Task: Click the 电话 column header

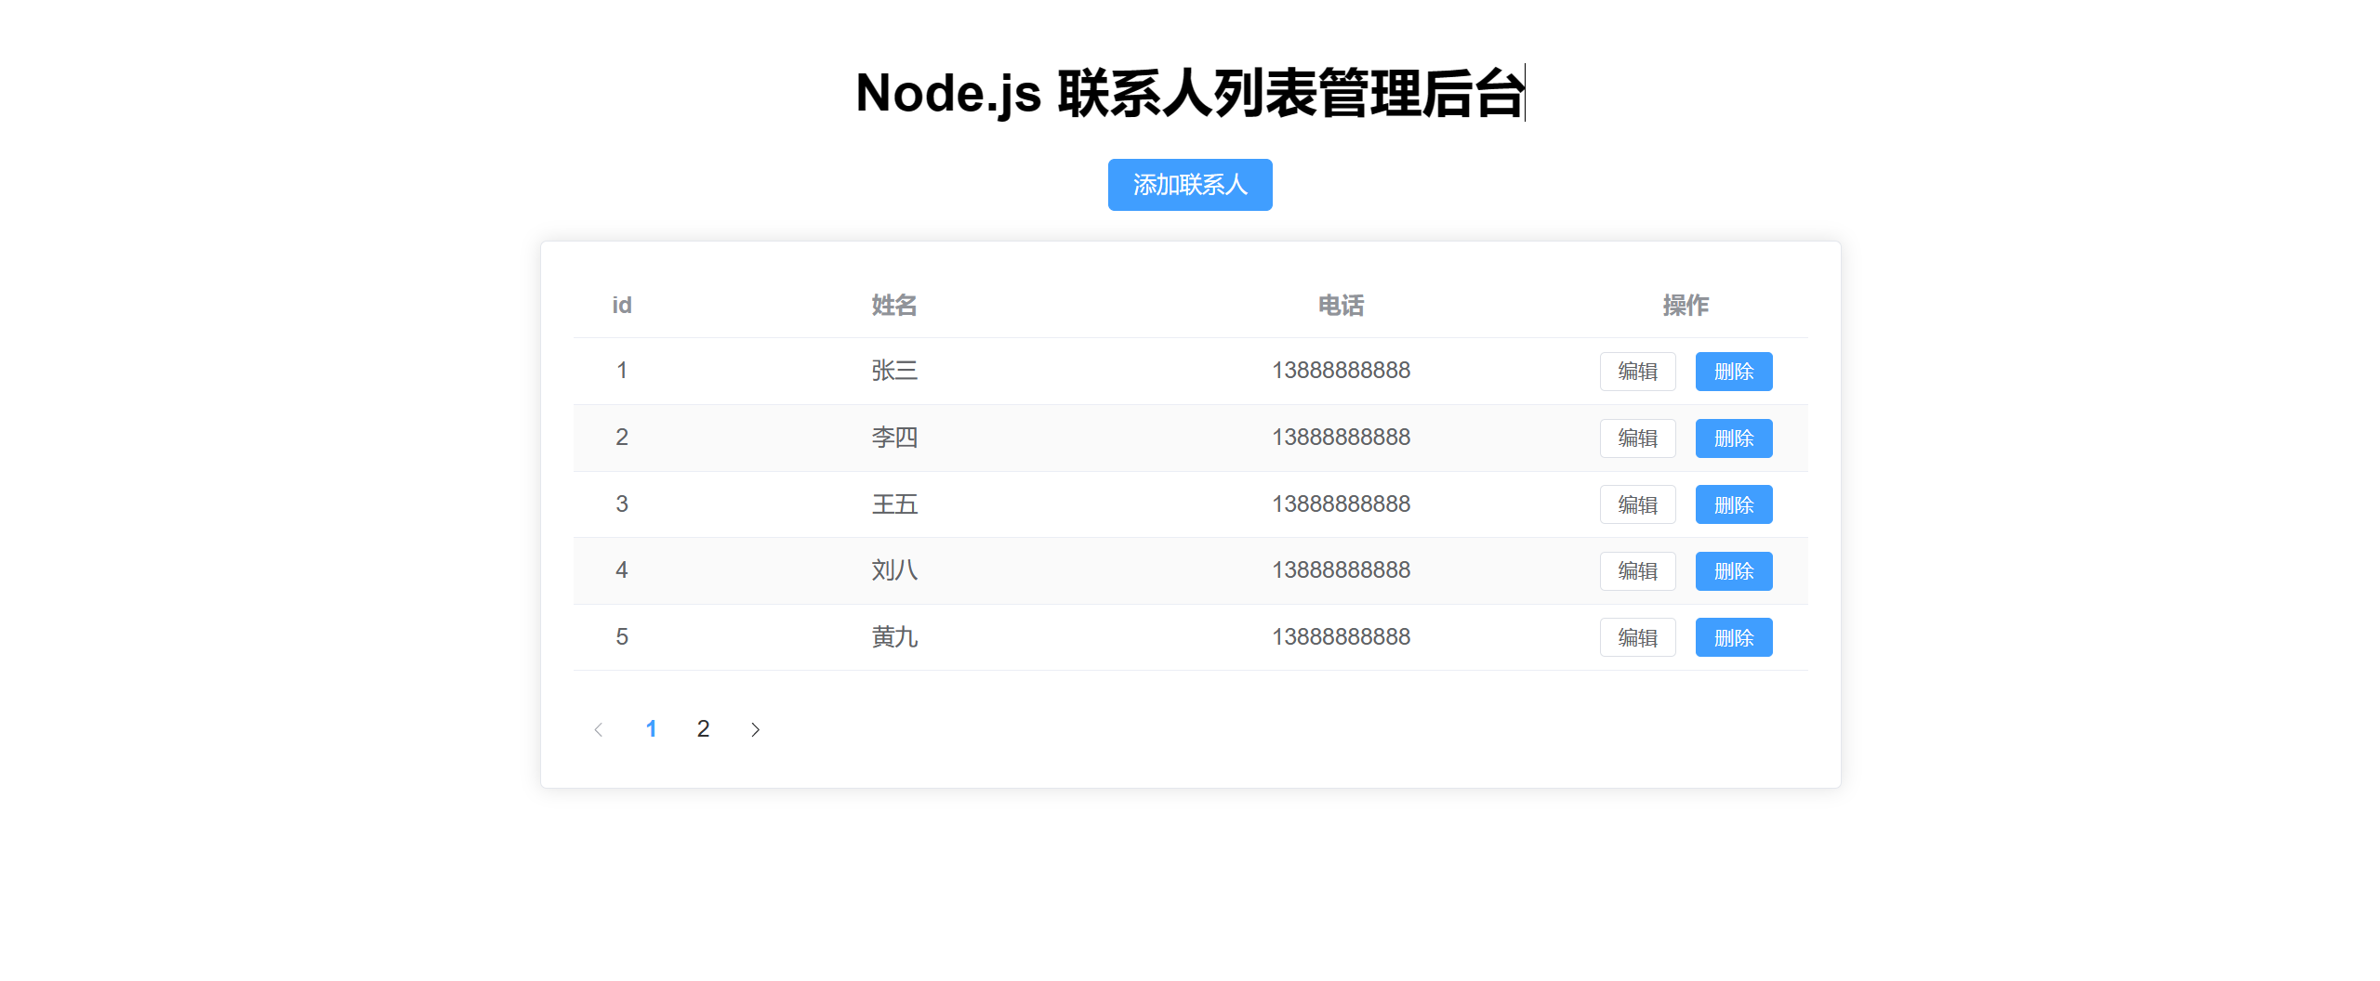Action: click(x=1341, y=306)
